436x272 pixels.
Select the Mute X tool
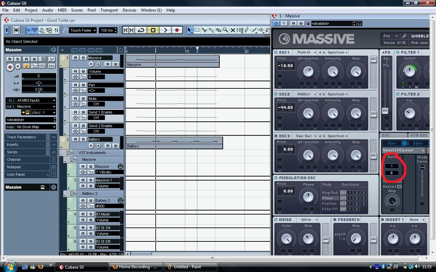[233, 30]
